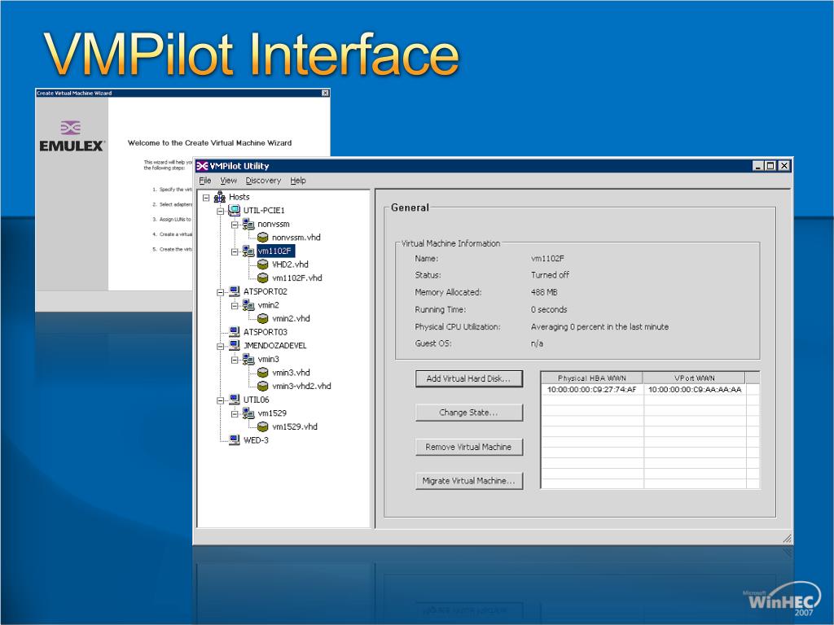Viewport: 834px width, 625px height.
Task: Select the vmin3.vhd disk icon
Action: 263,373
